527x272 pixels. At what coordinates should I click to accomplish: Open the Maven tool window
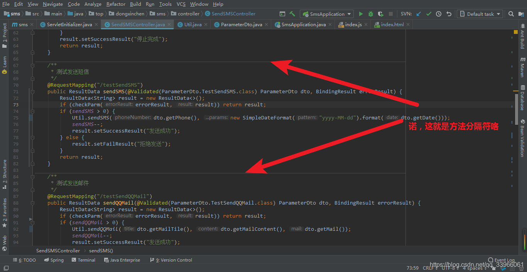pos(523,67)
